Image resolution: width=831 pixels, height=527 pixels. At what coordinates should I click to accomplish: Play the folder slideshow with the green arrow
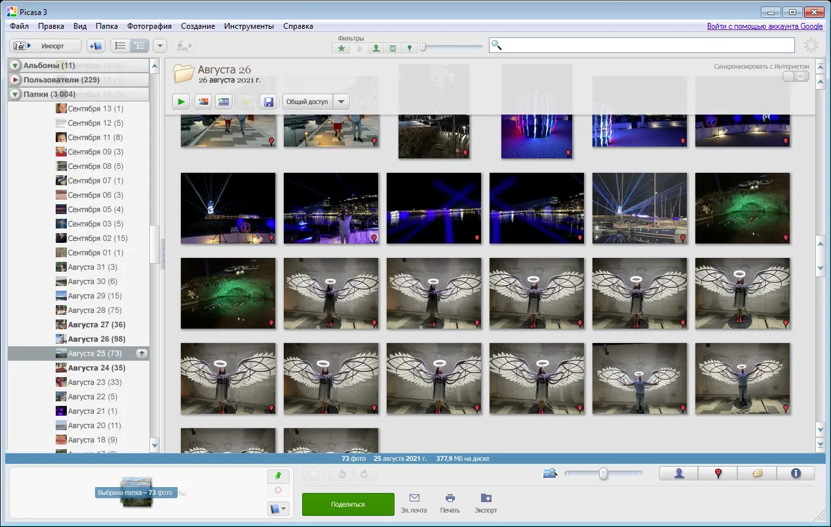tap(182, 101)
